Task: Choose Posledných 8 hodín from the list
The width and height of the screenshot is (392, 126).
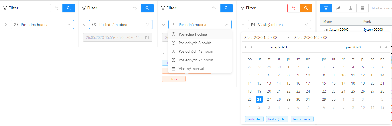Action: coord(195,43)
